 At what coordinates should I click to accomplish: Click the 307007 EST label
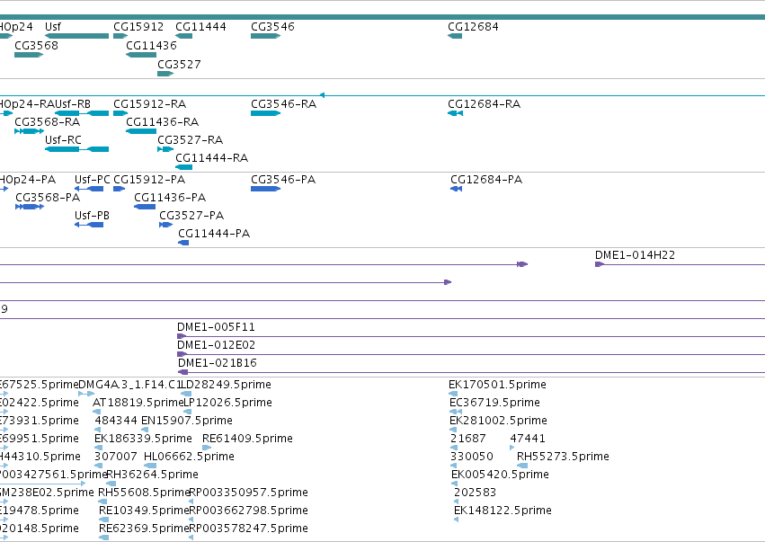[x=116, y=457]
